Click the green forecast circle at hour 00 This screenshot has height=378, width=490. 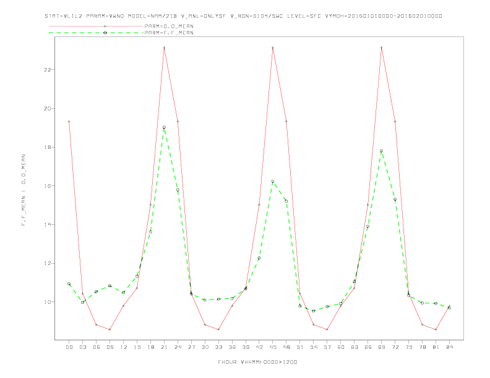click(69, 284)
